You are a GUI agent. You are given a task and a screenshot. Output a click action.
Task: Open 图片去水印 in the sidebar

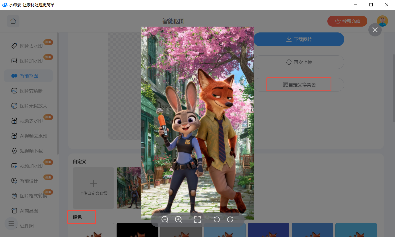pyautogui.click(x=31, y=46)
